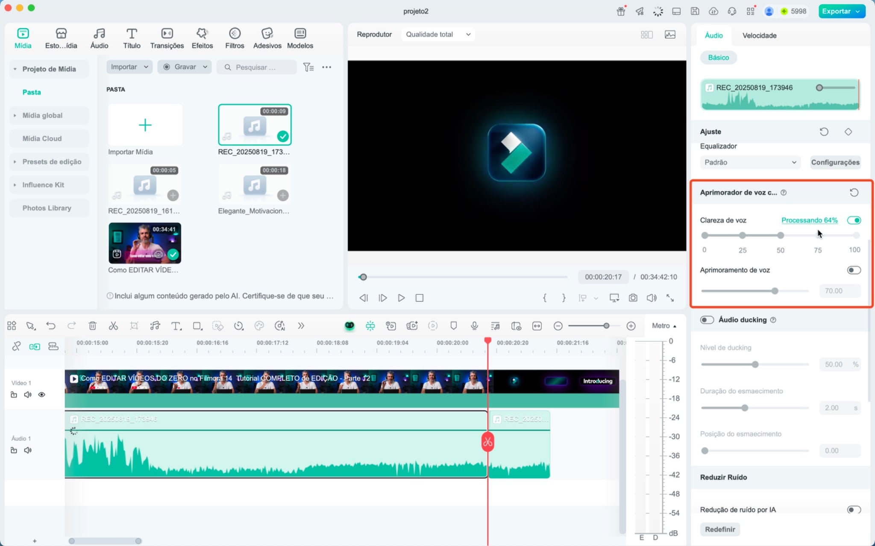This screenshot has width=875, height=546.
Task: Open the crop tool in the timeline toolbar
Action: click(x=134, y=326)
